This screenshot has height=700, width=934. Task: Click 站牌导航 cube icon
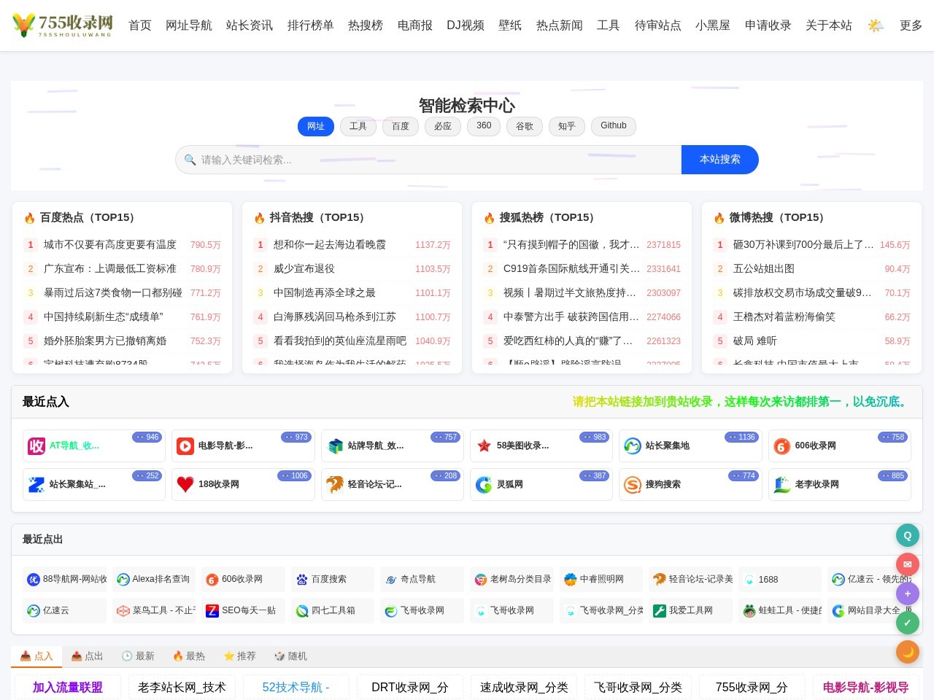pos(335,446)
